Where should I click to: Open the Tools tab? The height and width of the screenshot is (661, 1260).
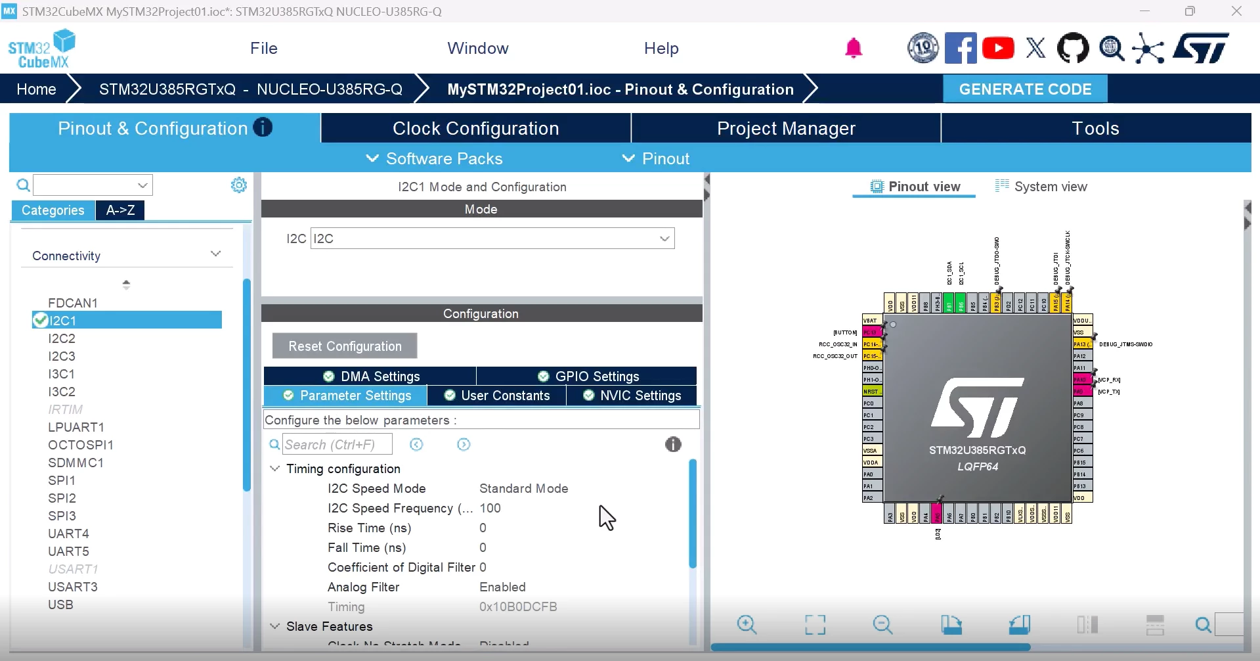coord(1096,128)
